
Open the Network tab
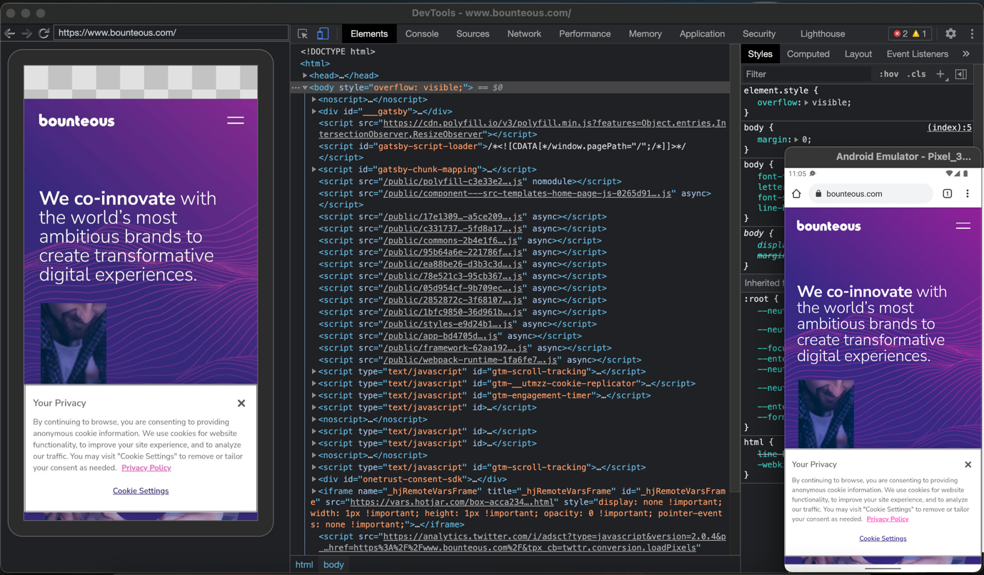[524, 34]
